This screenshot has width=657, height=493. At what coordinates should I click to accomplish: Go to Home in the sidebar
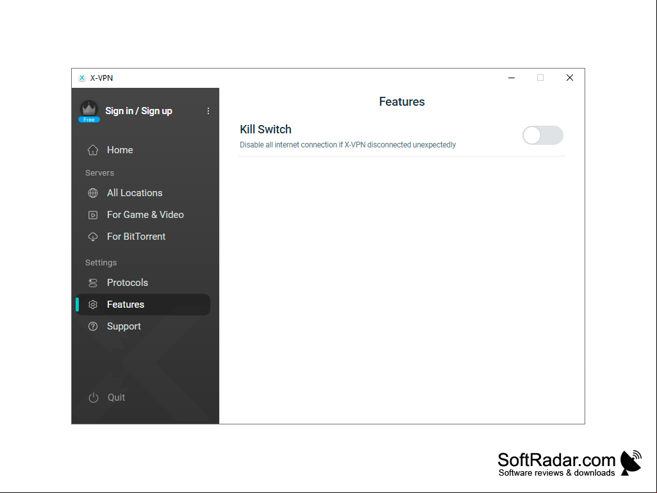(x=143, y=150)
